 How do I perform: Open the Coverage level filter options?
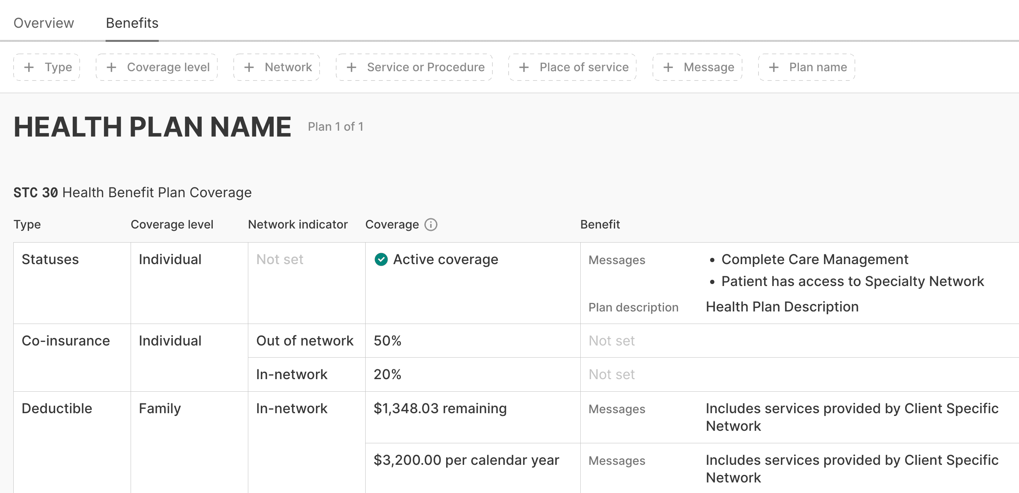pos(157,67)
